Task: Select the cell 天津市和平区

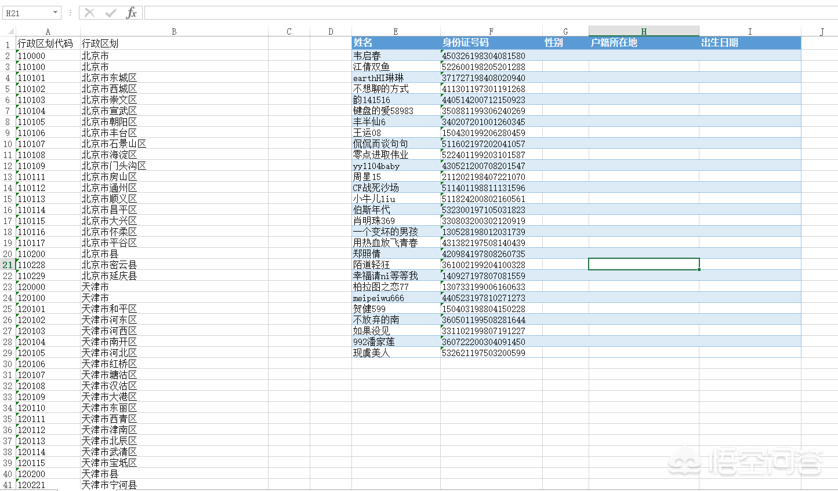Action: tap(174, 309)
